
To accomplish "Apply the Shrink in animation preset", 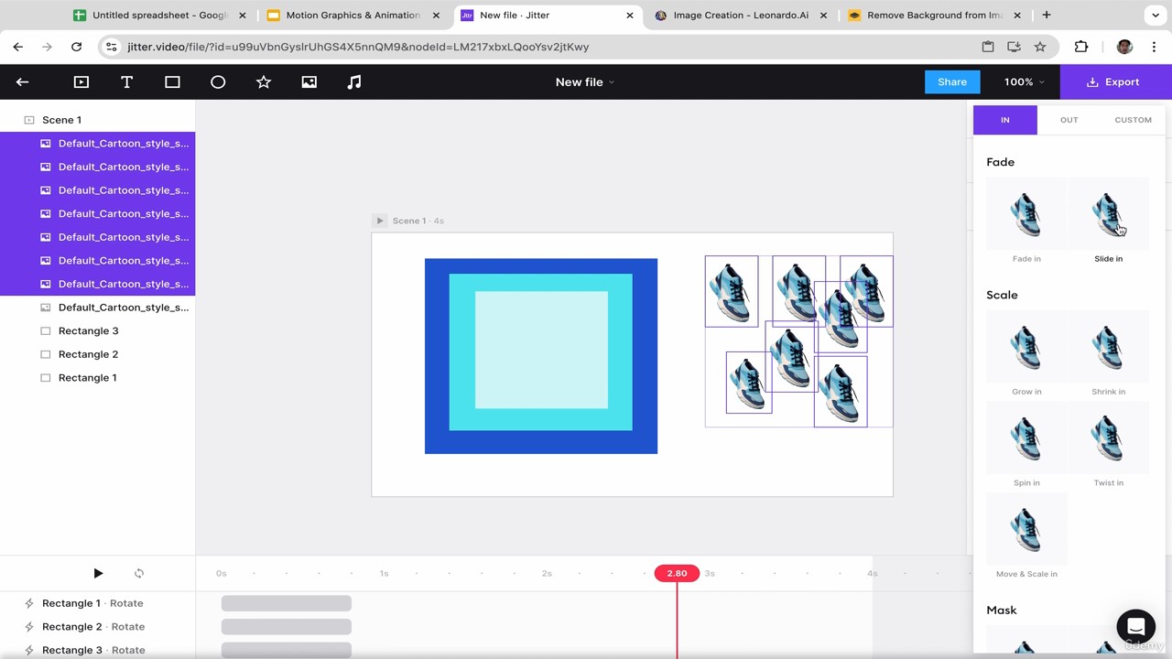I will 1108,354.
